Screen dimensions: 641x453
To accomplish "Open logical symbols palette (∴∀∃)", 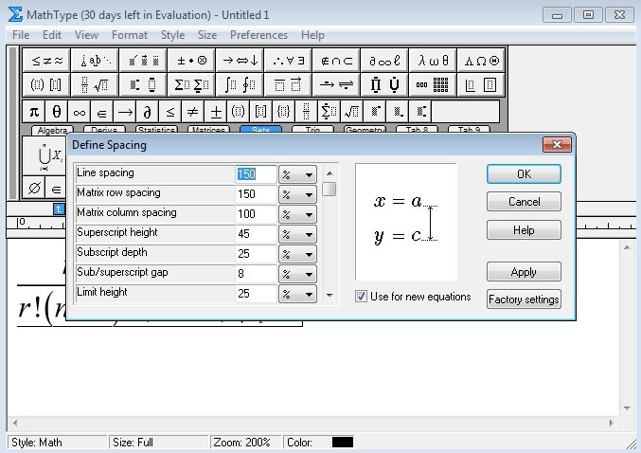I will [x=288, y=61].
